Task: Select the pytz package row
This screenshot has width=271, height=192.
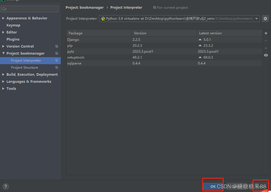Action: [x=164, y=51]
